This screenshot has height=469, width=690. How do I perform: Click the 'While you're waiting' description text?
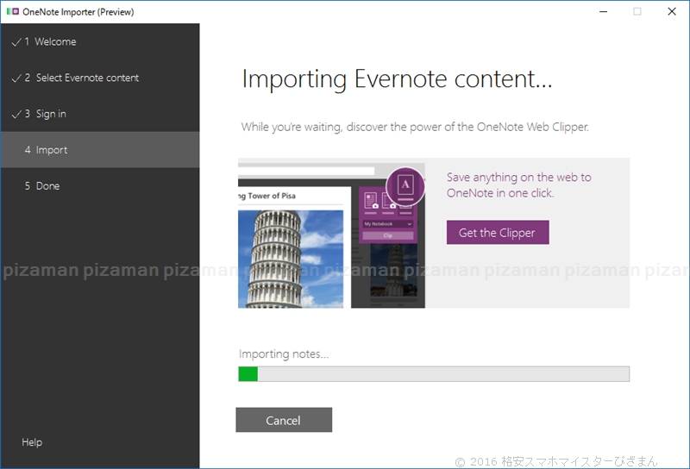coord(415,127)
